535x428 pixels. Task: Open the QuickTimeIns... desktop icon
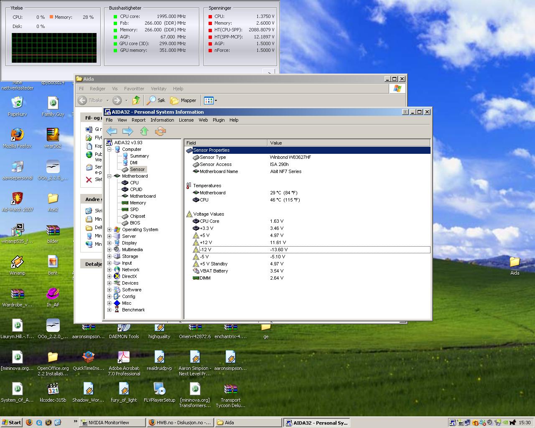(x=88, y=360)
